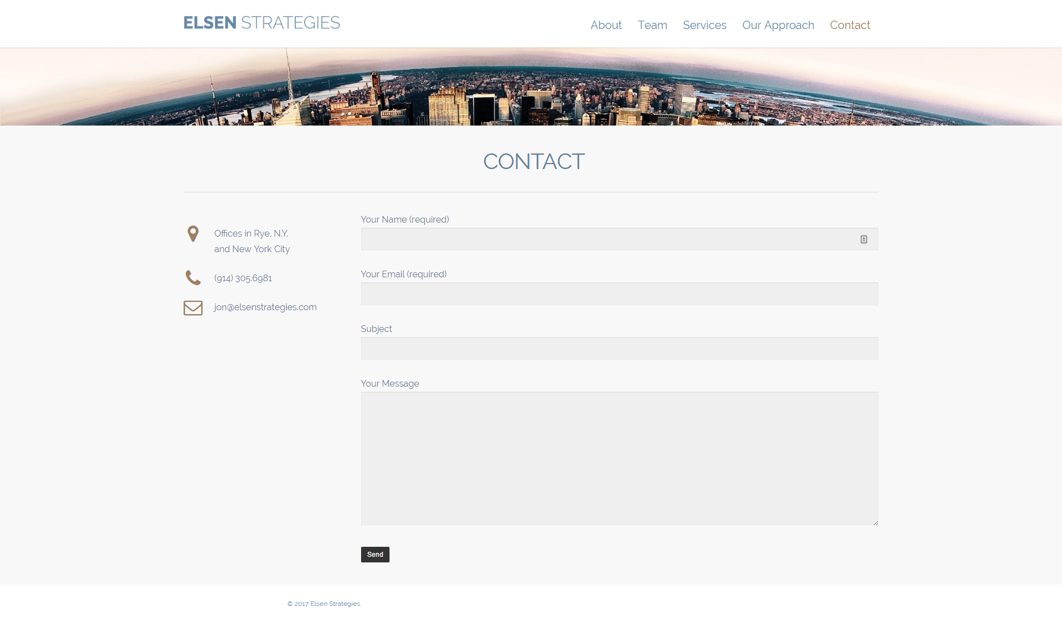Open the About page
Image resolution: width=1062 pixels, height=621 pixels.
click(x=606, y=25)
